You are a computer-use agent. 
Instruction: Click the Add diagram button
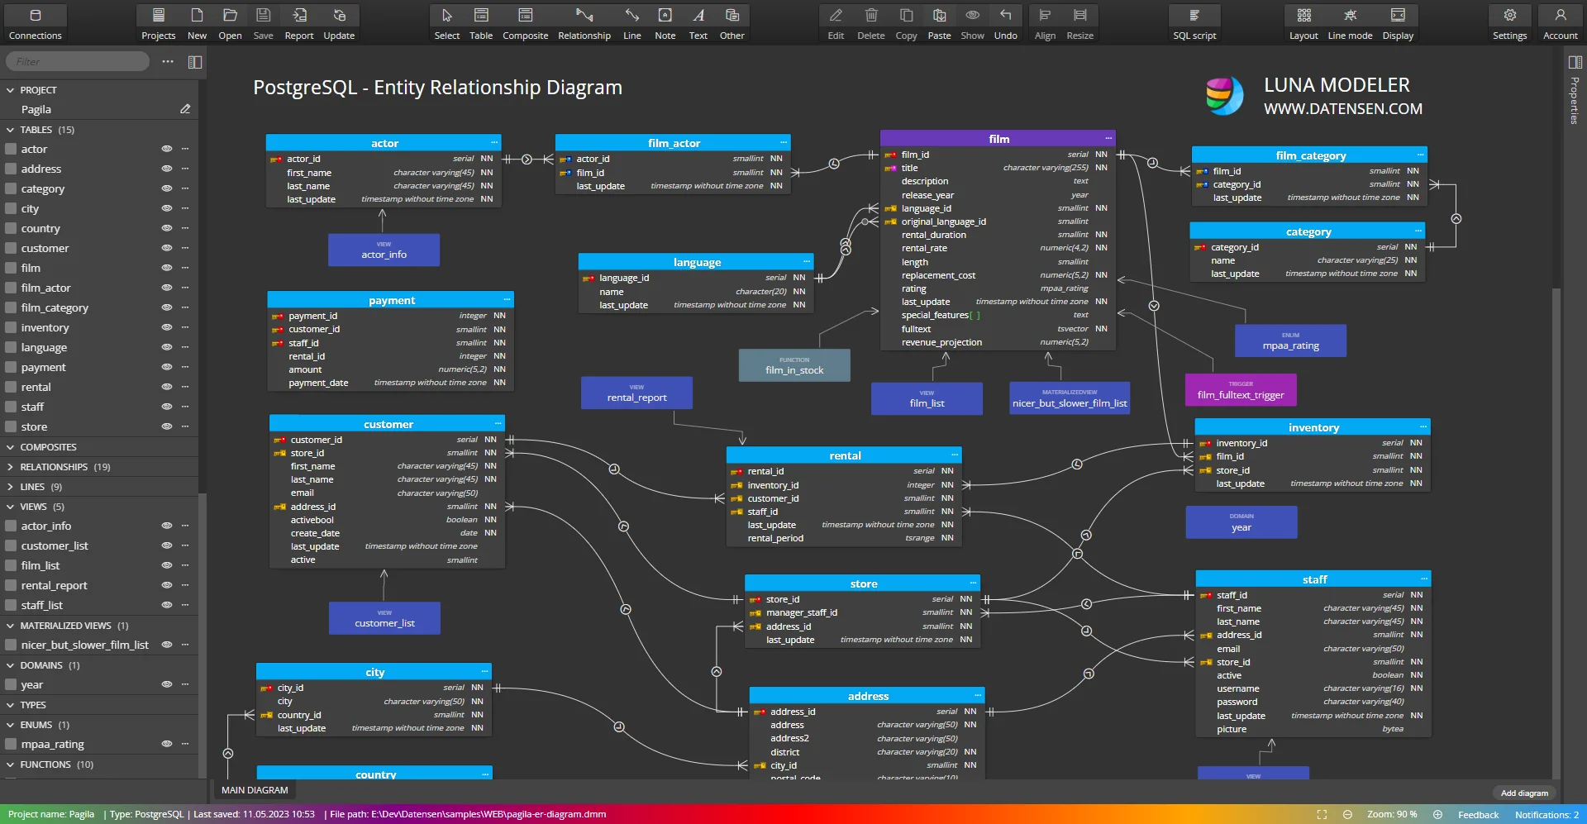[1523, 793]
